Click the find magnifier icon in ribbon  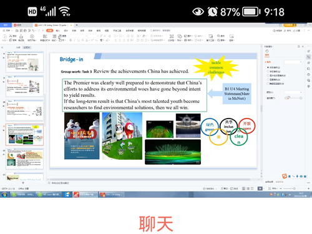(218, 36)
